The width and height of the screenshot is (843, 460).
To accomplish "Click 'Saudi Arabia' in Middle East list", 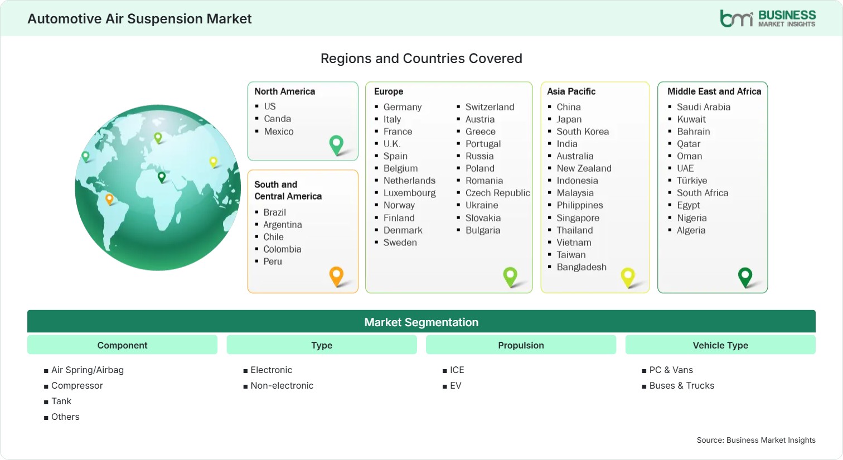I will coord(704,107).
